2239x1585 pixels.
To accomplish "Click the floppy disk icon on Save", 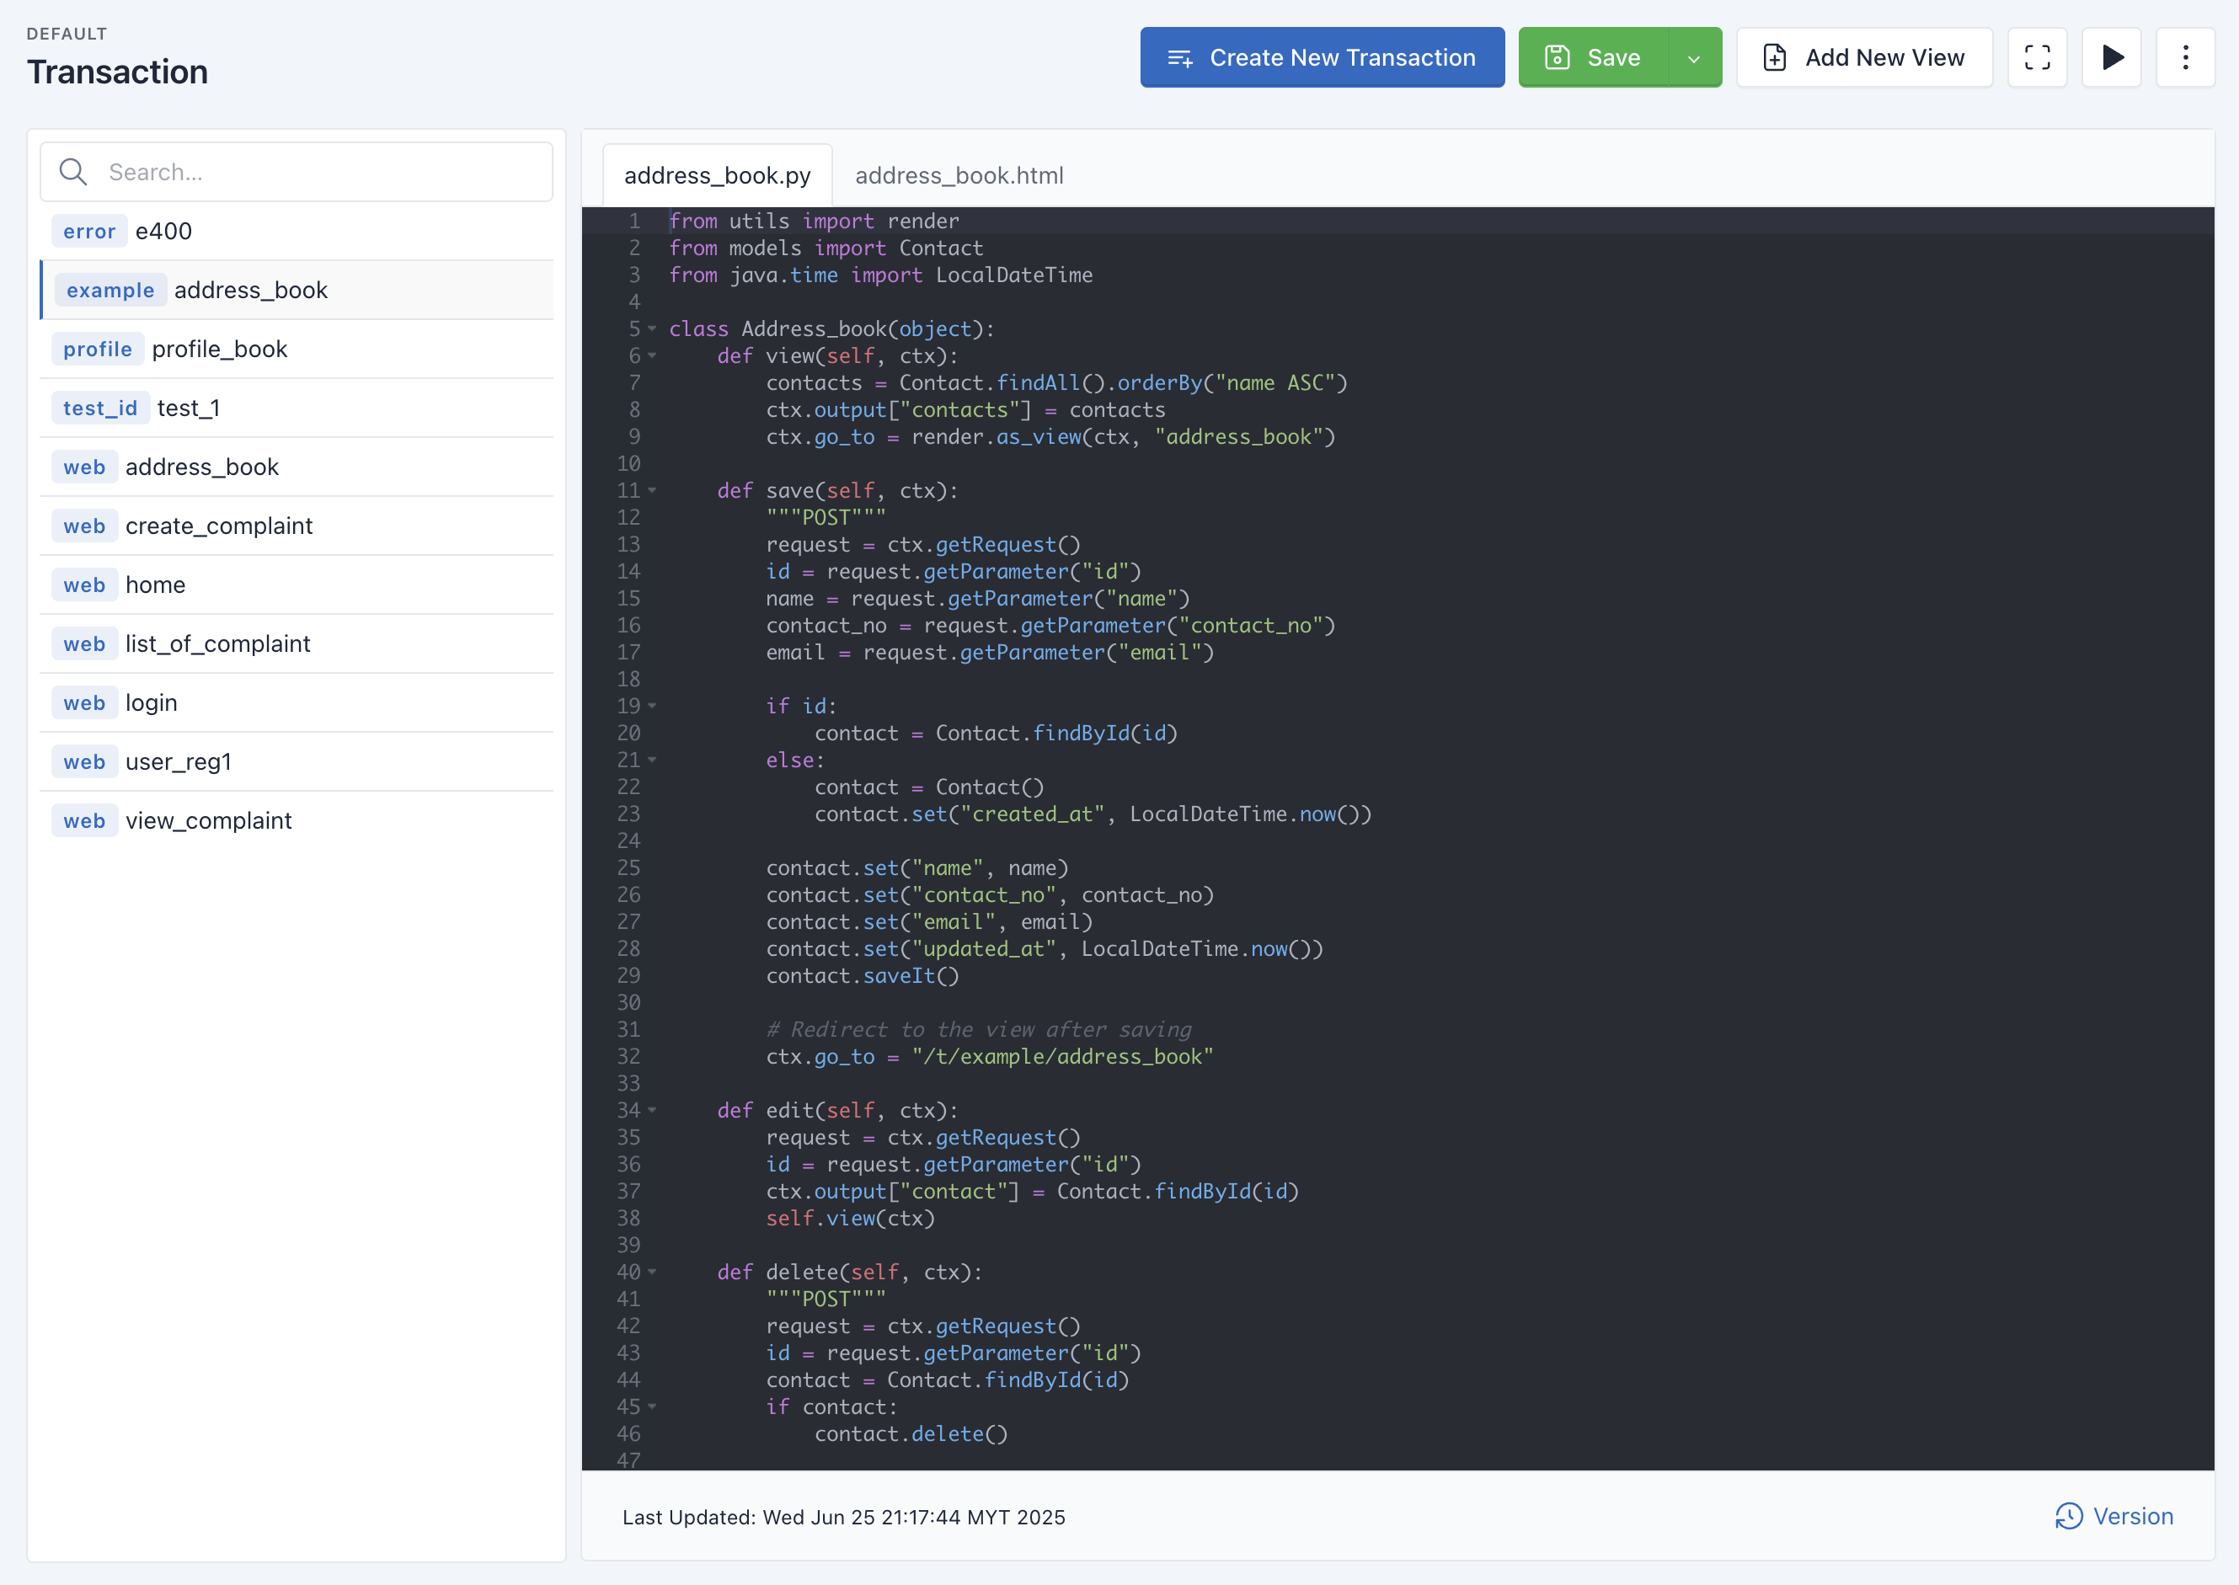I will tap(1558, 57).
